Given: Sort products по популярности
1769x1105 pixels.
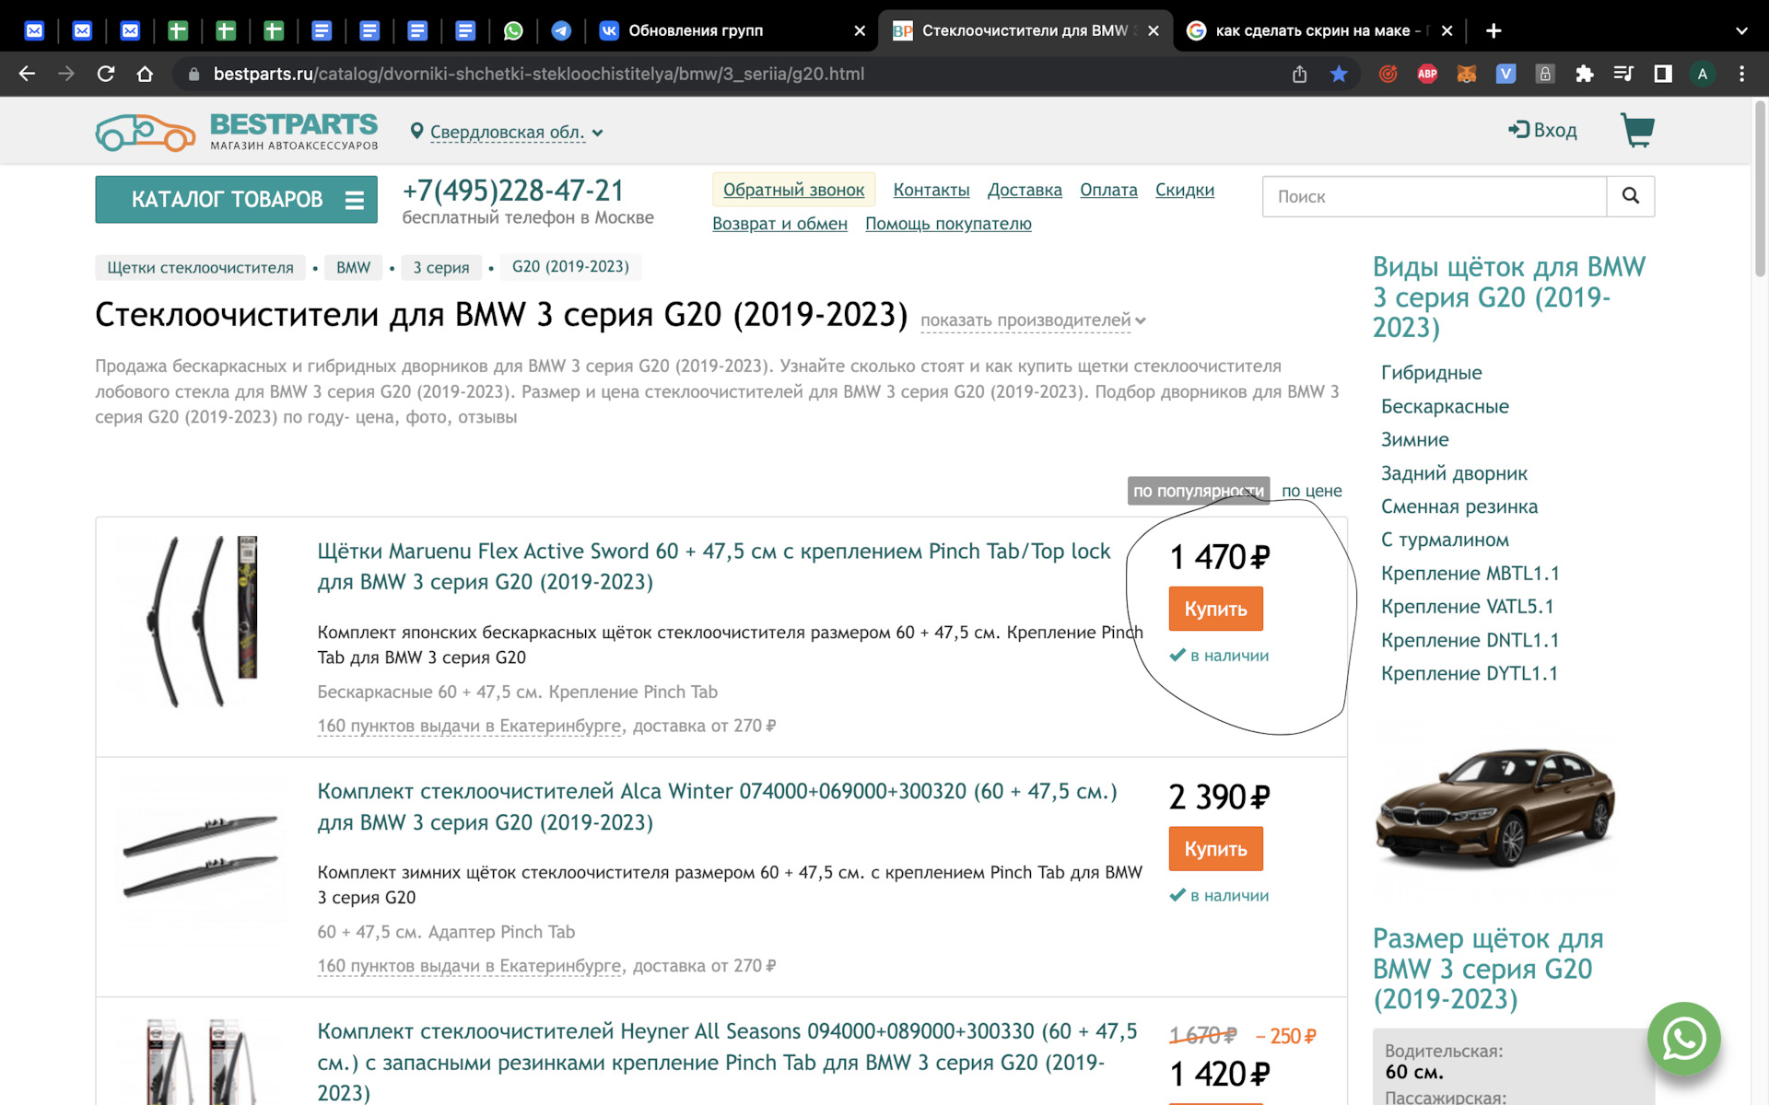Looking at the screenshot, I should pos(1199,491).
